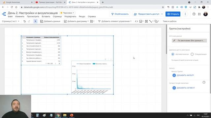The height and width of the screenshot is (118, 211).
Task: Open the calculator app in taskbar
Action: point(37,115)
